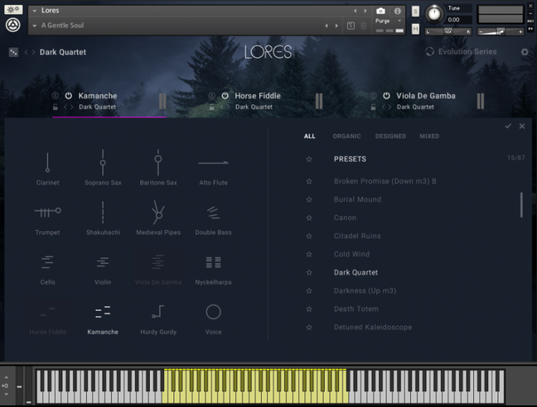Screen dimensions: 537x407
Task: Toggle the lock on Viola De Gamba layer
Action: (x=373, y=107)
